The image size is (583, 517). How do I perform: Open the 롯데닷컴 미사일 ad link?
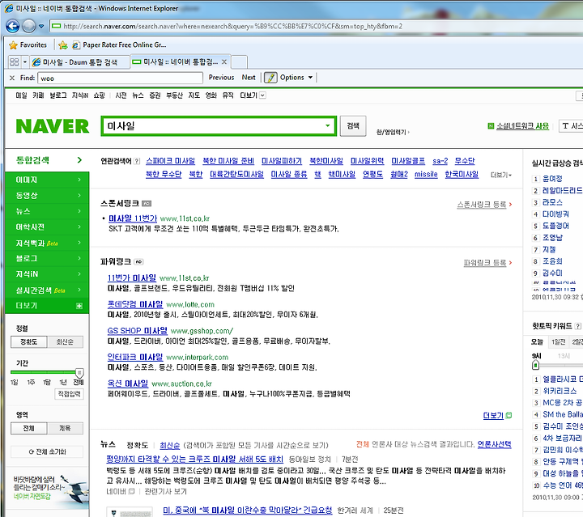[x=135, y=304]
